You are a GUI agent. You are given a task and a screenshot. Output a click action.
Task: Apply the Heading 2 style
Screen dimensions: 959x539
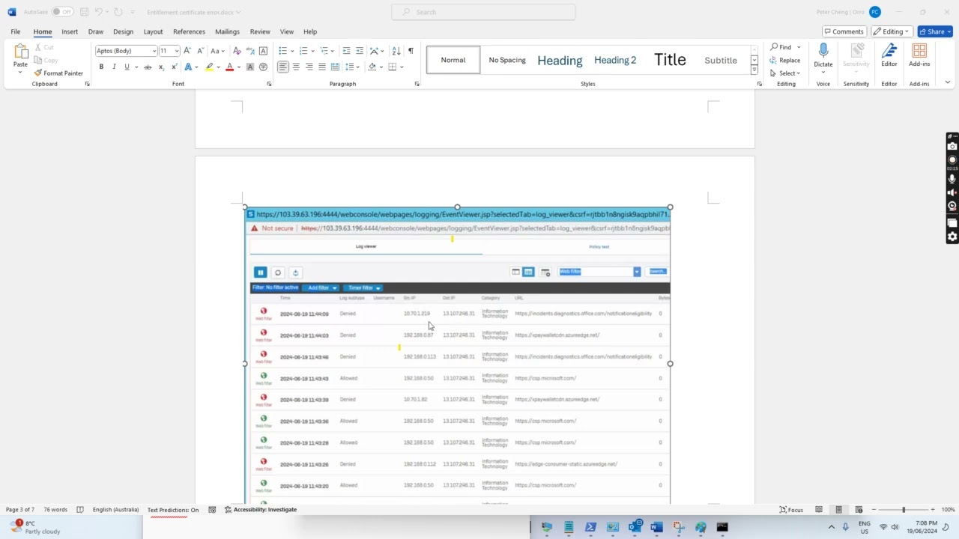pos(615,60)
